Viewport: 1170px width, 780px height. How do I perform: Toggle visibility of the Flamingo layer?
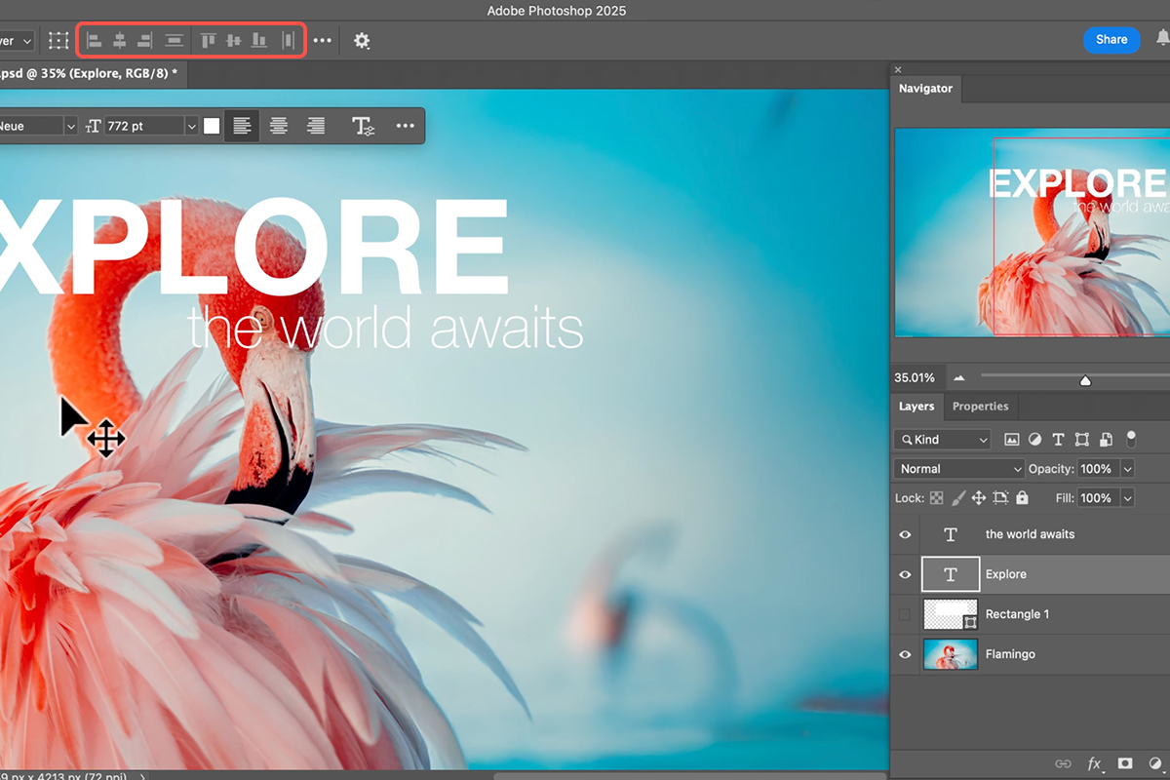(x=905, y=654)
